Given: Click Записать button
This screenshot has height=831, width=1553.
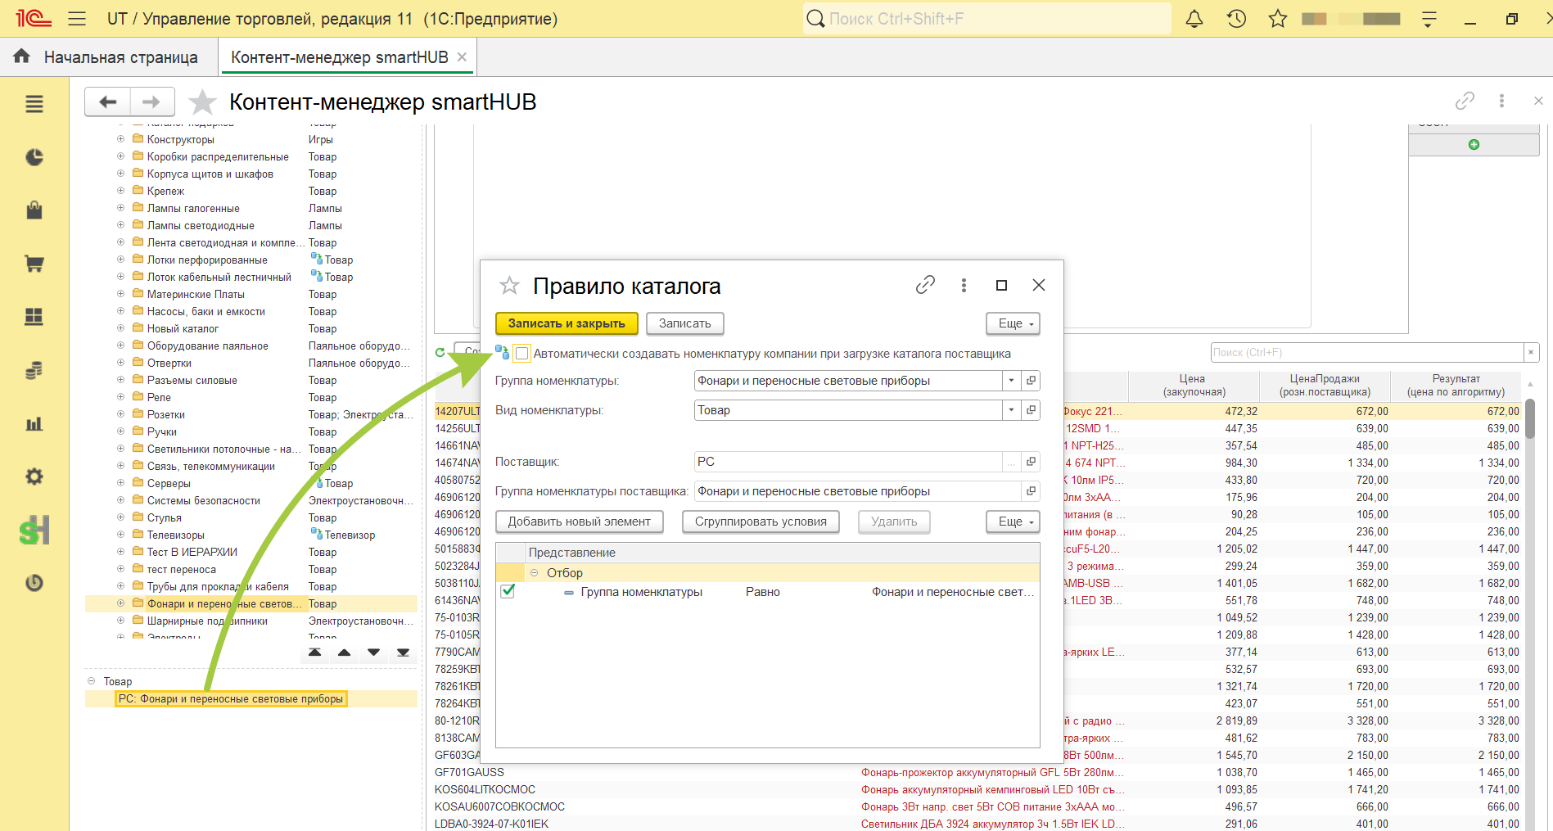Looking at the screenshot, I should (x=685, y=323).
